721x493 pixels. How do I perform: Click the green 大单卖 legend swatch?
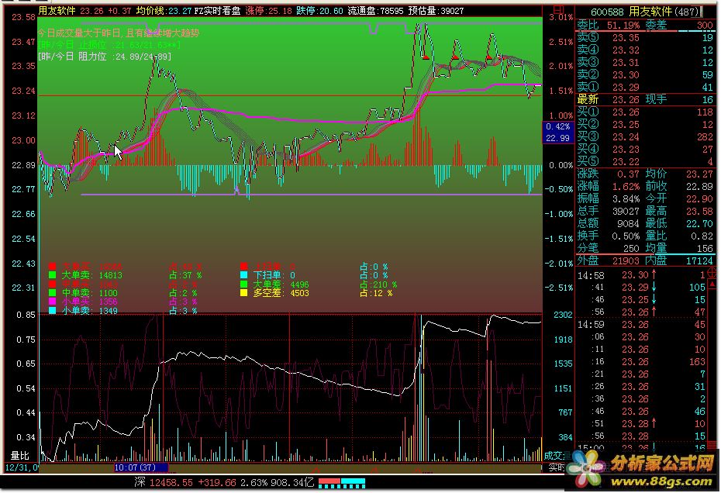coord(53,275)
